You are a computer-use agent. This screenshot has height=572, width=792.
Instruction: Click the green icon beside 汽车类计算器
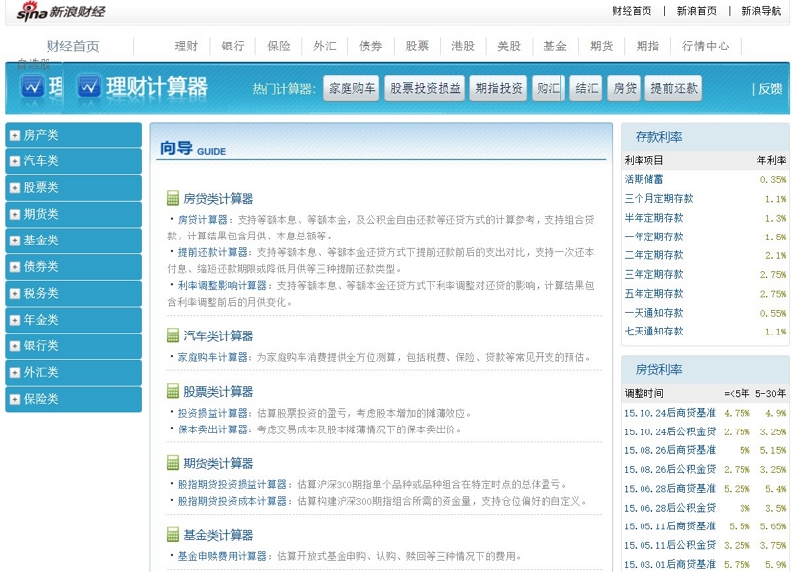coord(173,336)
